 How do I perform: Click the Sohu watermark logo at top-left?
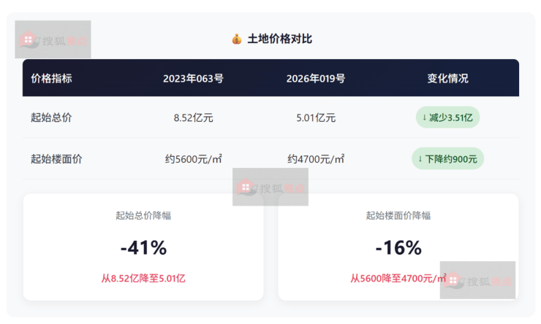(x=53, y=39)
